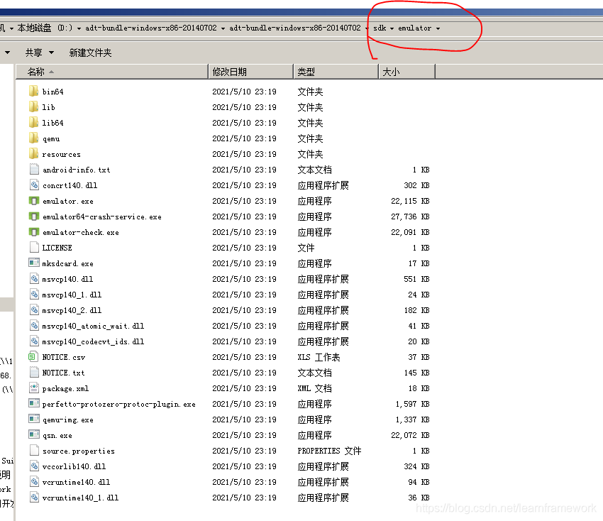Click the perfetto-protozero-protoc-plugin.exe icon
This screenshot has height=521, width=603.
pos(34,403)
